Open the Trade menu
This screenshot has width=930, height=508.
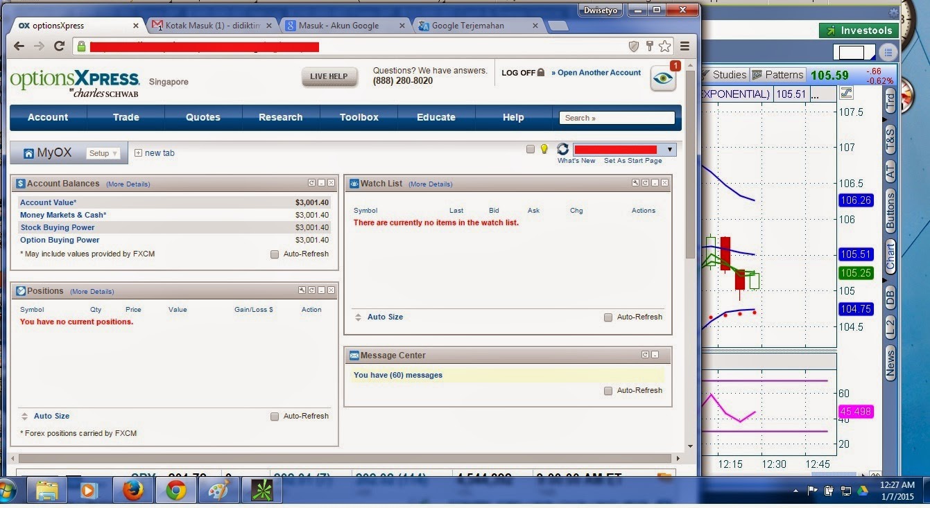126,117
